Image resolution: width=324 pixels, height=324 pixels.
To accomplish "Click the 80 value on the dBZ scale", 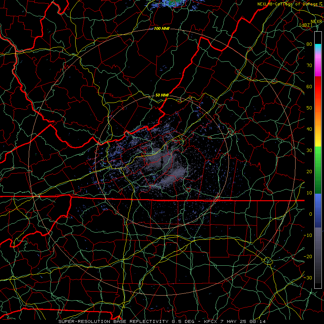I will click(309, 44).
